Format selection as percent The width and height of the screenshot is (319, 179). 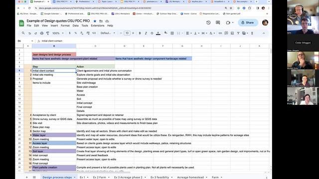pyautogui.click(x=76, y=33)
